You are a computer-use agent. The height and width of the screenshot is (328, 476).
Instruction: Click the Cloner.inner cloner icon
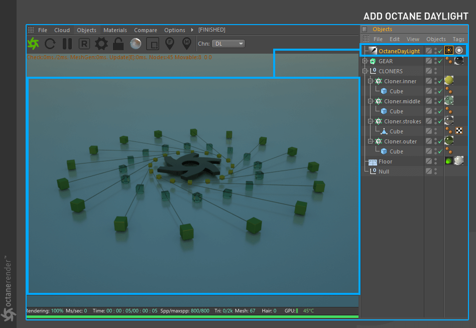[x=378, y=81]
